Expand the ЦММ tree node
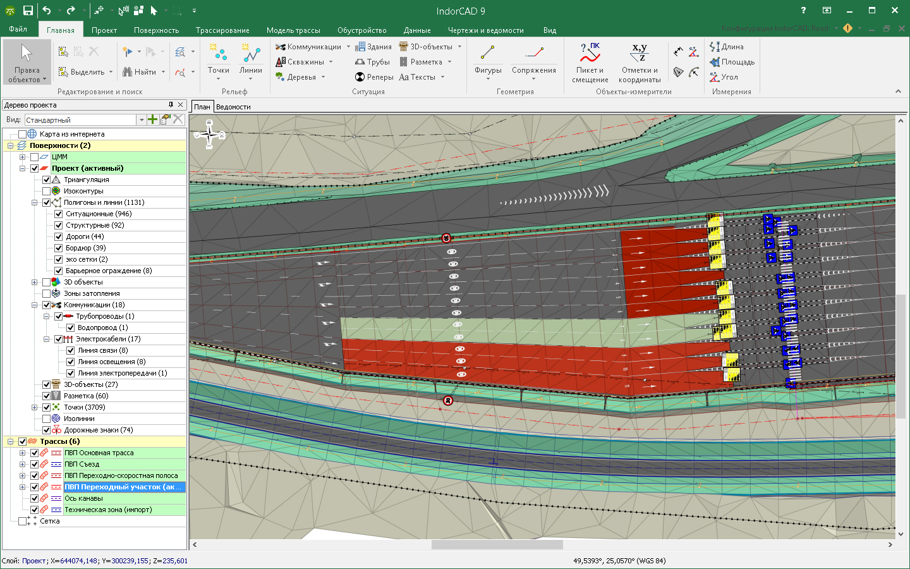 pyautogui.click(x=23, y=157)
